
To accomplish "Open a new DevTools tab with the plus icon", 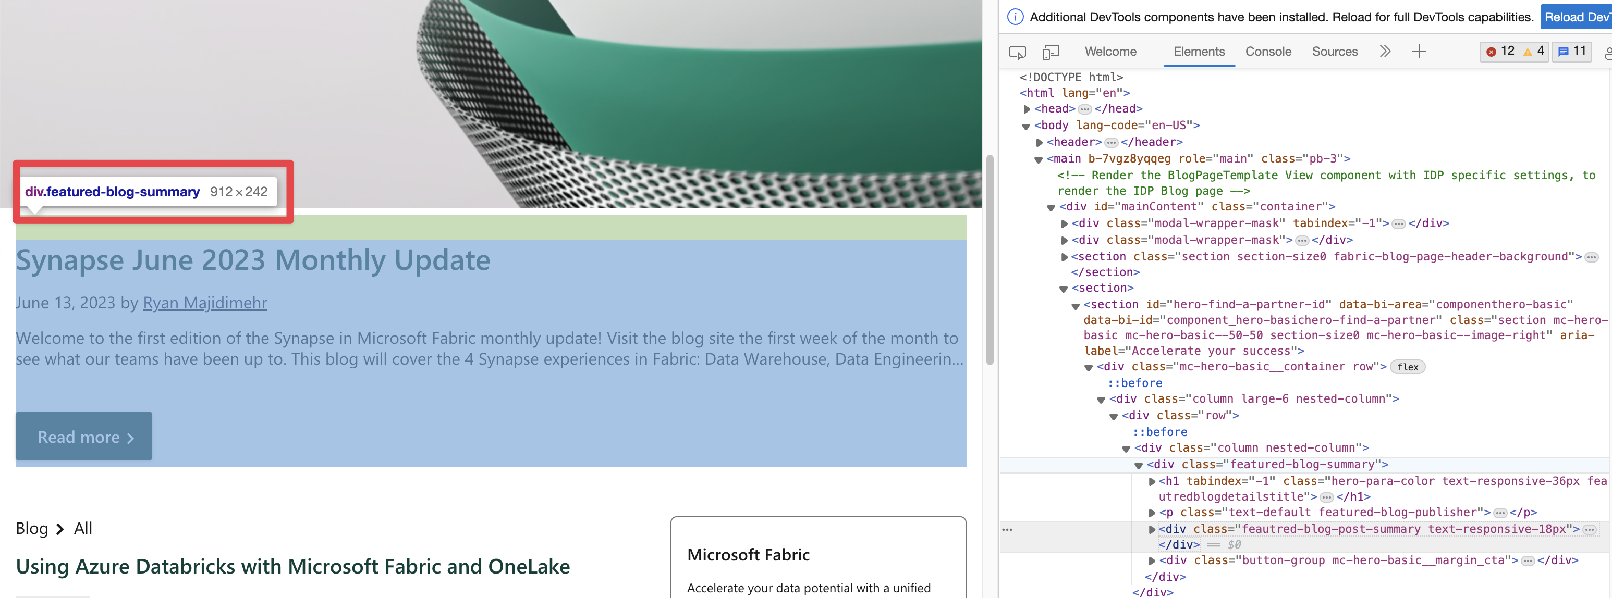I will 1419,51.
